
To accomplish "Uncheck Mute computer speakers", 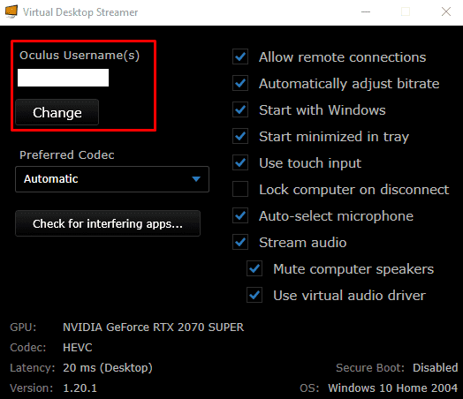I will (254, 268).
